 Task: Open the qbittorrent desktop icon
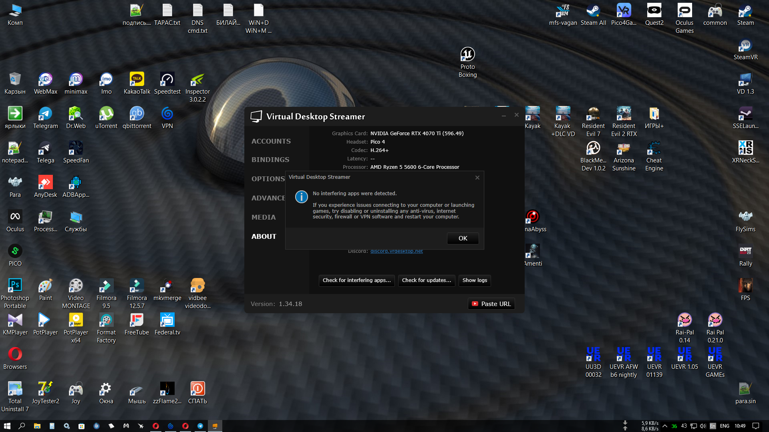(137, 118)
